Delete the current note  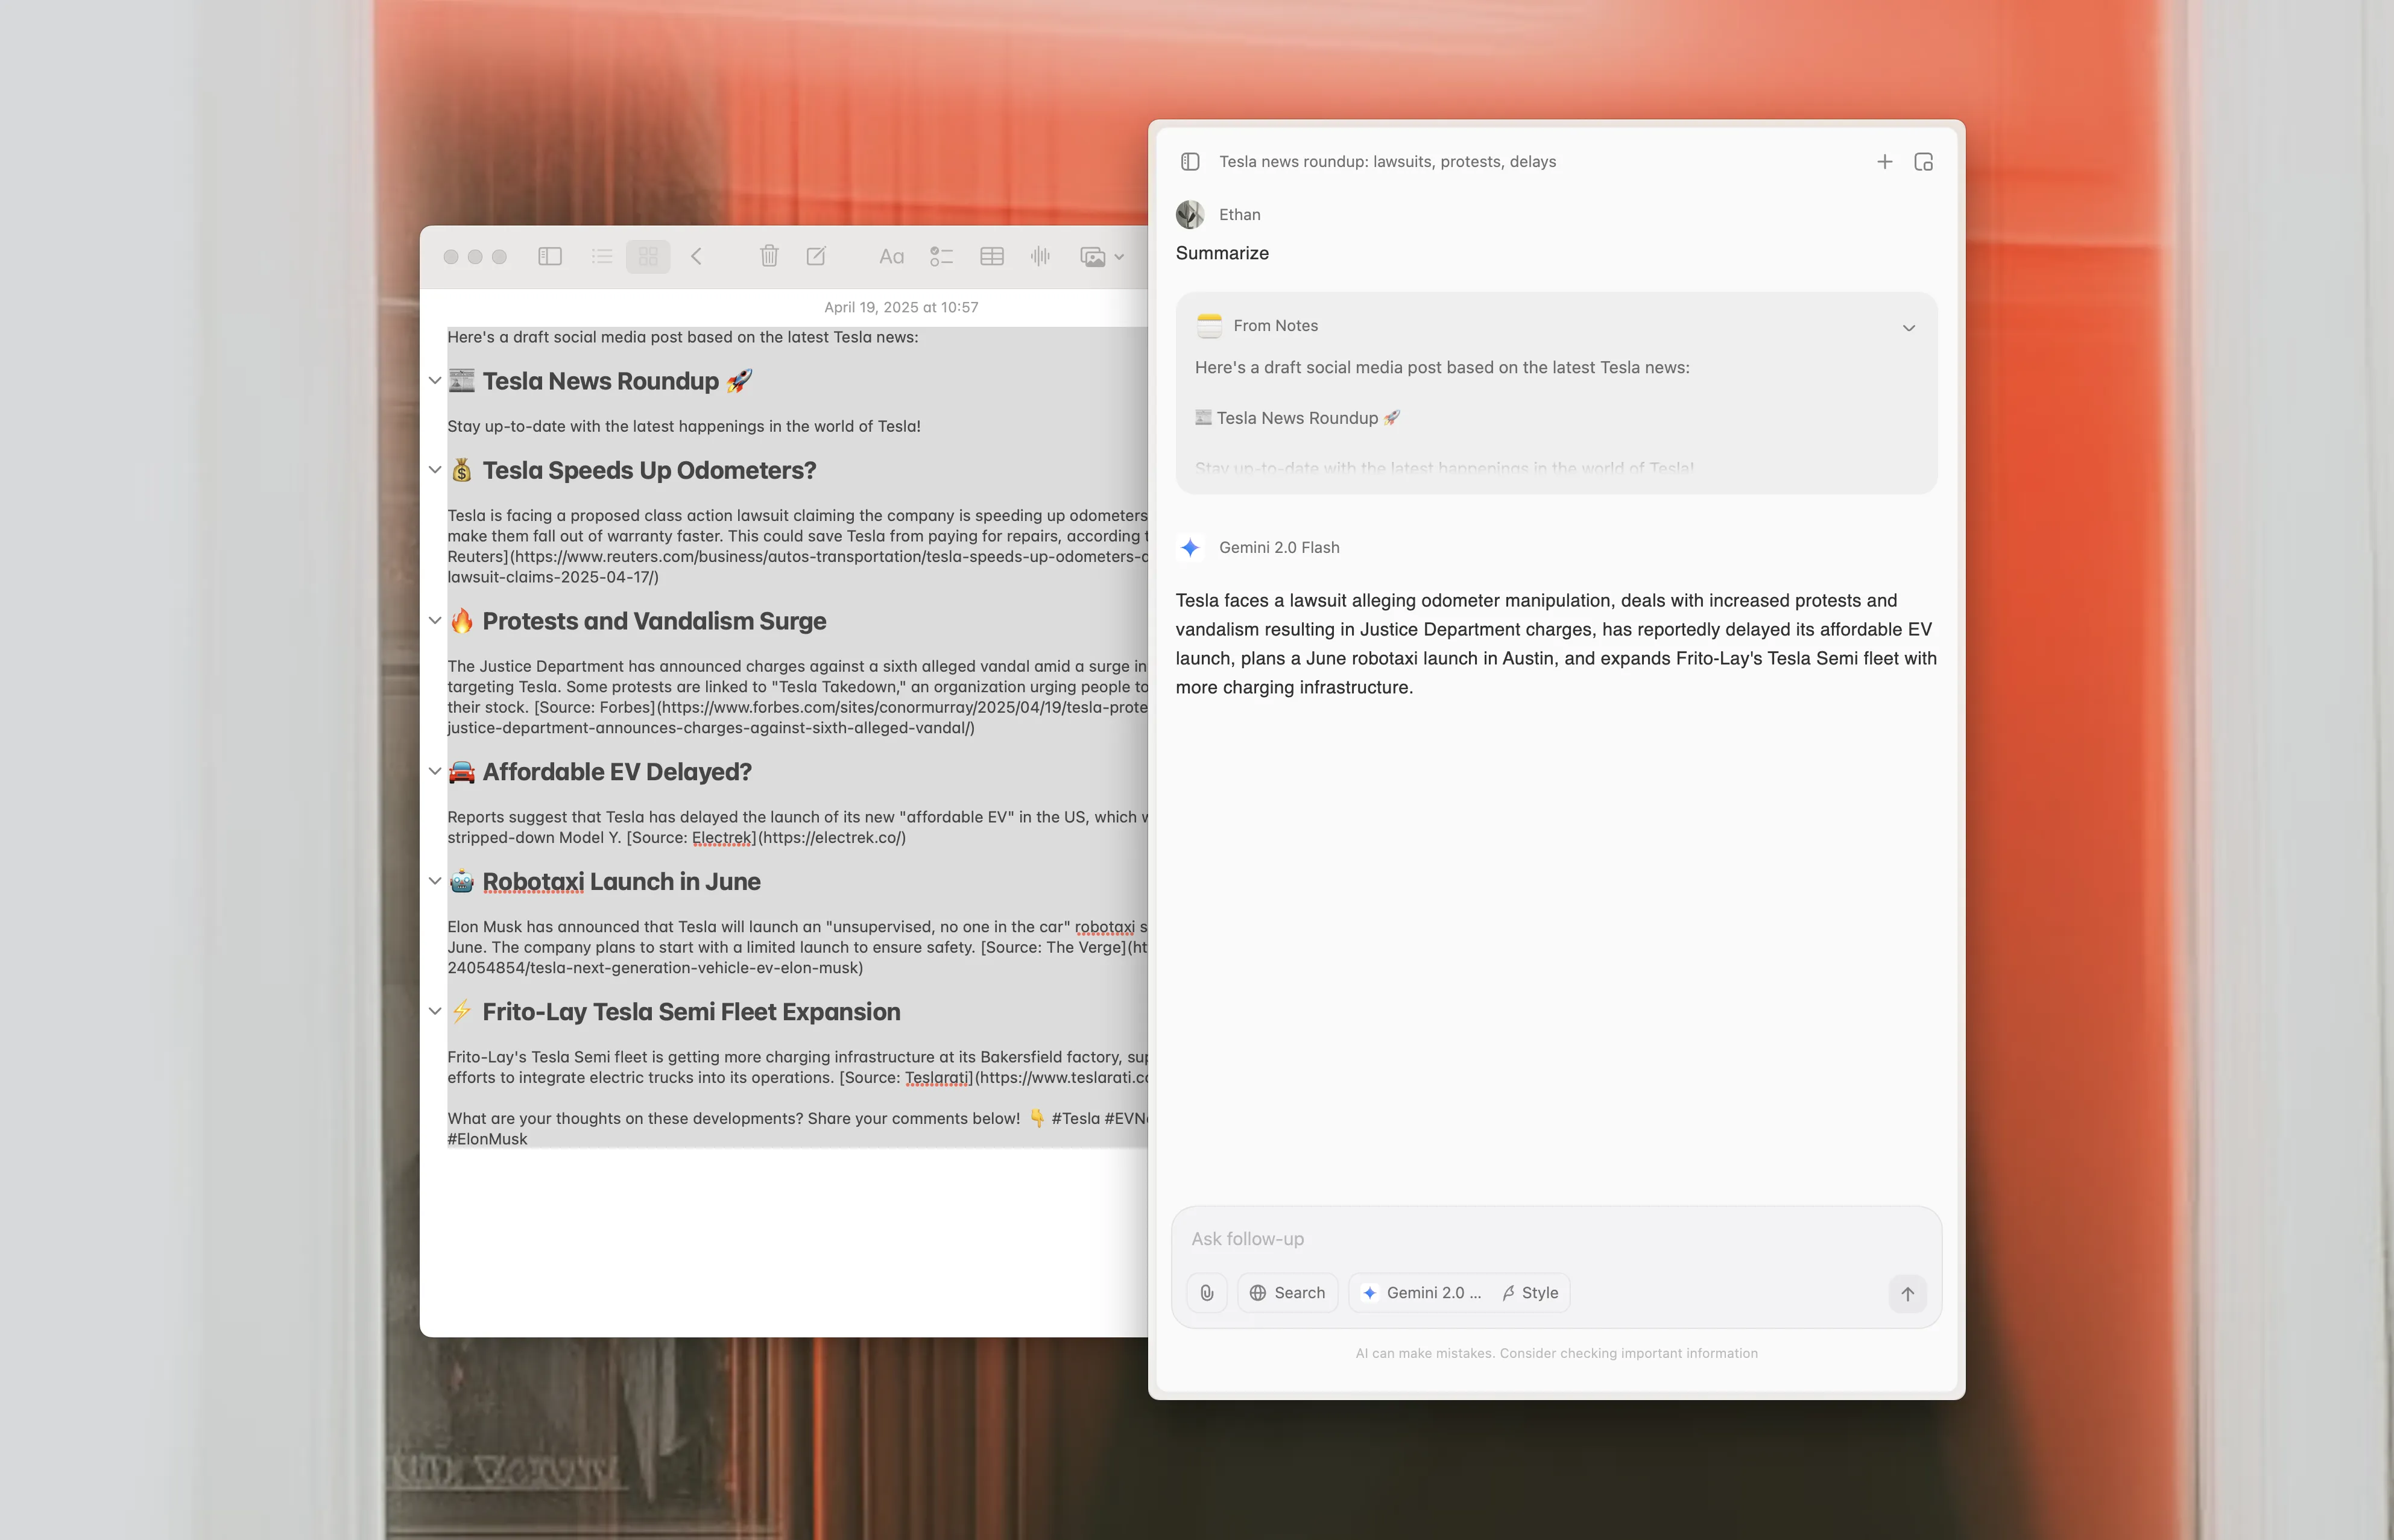(769, 256)
